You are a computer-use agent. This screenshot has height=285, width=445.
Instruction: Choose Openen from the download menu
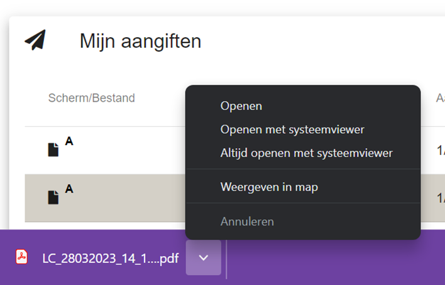(241, 106)
